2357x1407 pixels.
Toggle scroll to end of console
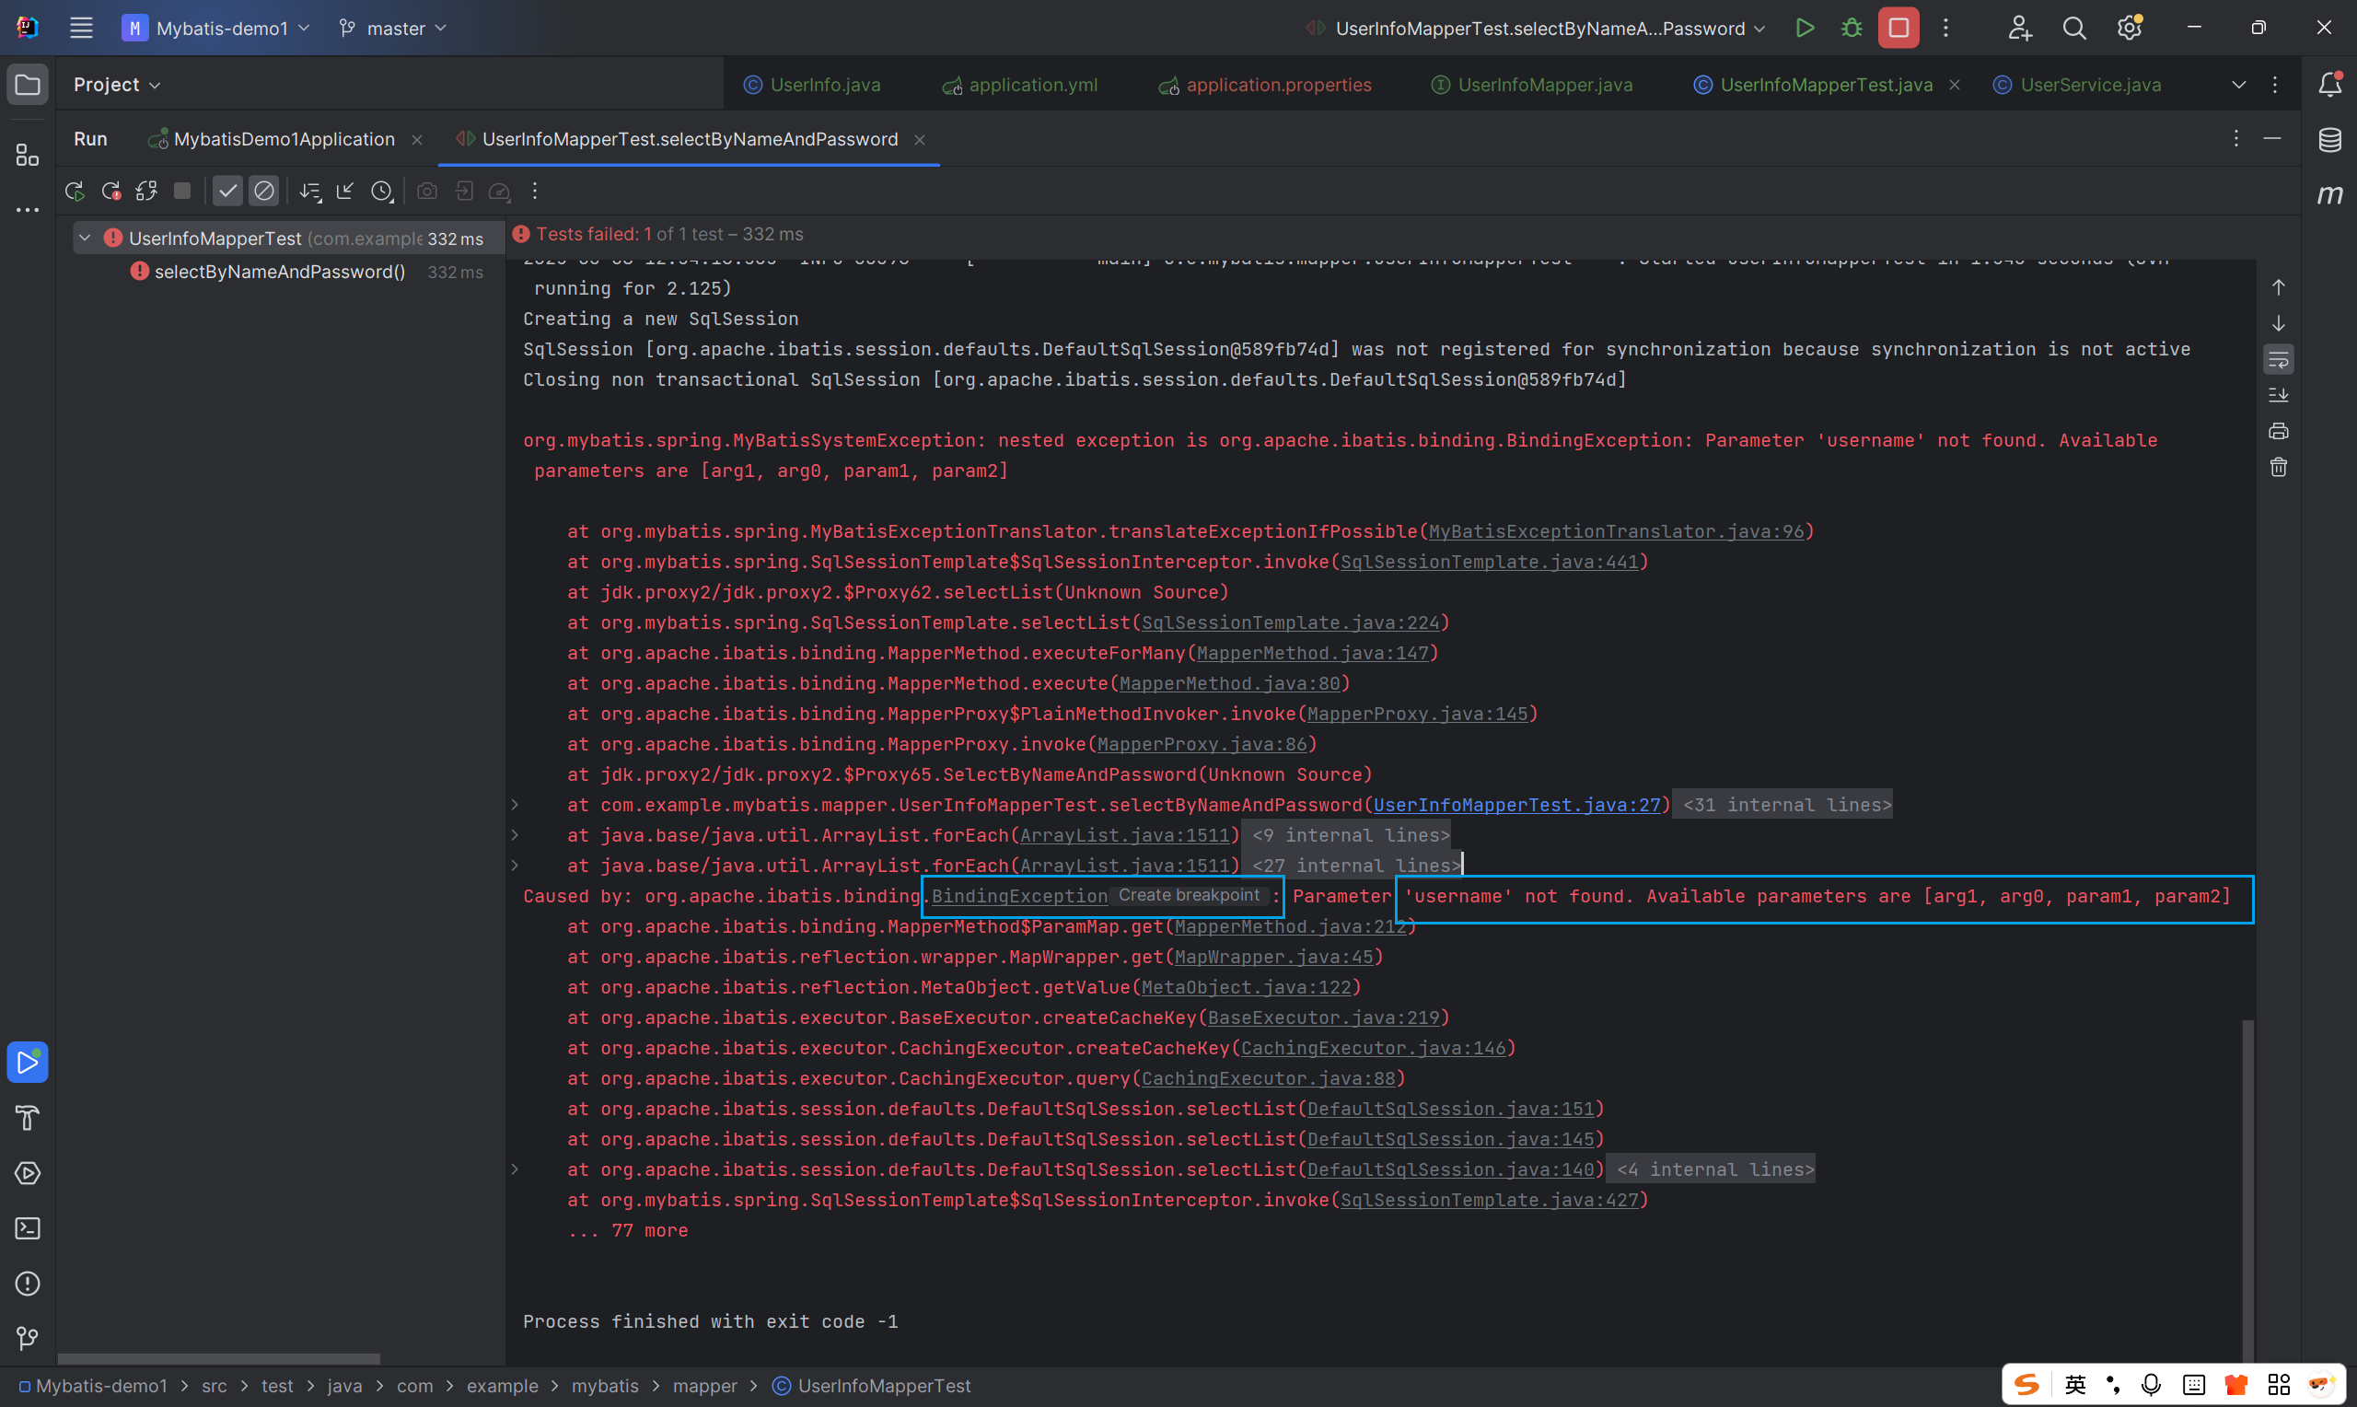point(2279,395)
